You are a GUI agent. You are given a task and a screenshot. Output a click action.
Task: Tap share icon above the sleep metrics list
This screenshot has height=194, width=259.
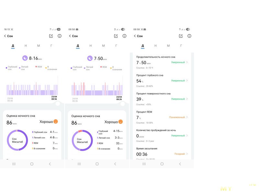(x=181, y=36)
